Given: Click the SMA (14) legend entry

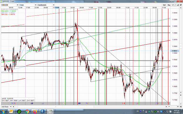Looking at the screenshot, I should [x=8, y=14].
